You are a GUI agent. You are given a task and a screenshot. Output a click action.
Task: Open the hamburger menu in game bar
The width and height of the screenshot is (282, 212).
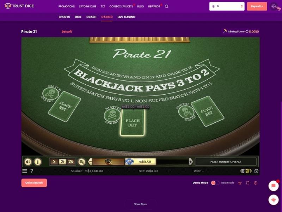(25, 171)
